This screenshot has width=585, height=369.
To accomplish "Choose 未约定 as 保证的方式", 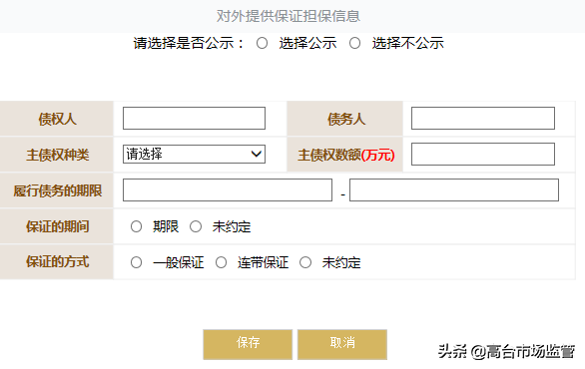I will 305,262.
